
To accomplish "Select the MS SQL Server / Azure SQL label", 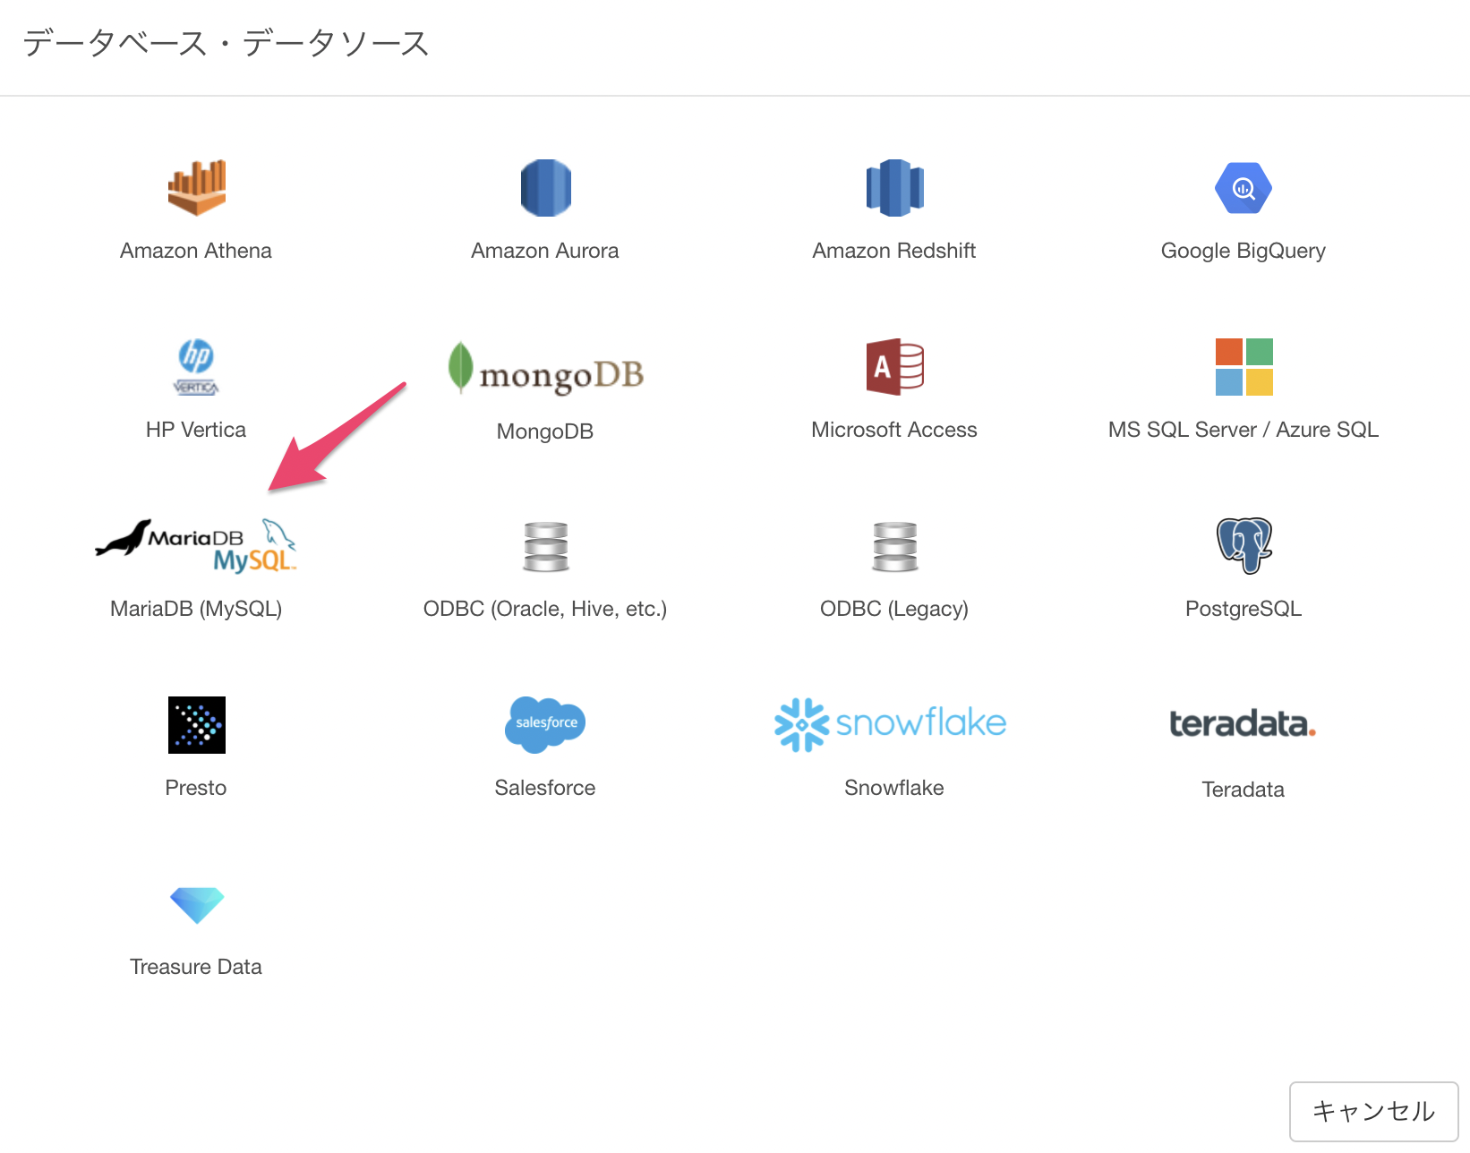I will click(1244, 430).
